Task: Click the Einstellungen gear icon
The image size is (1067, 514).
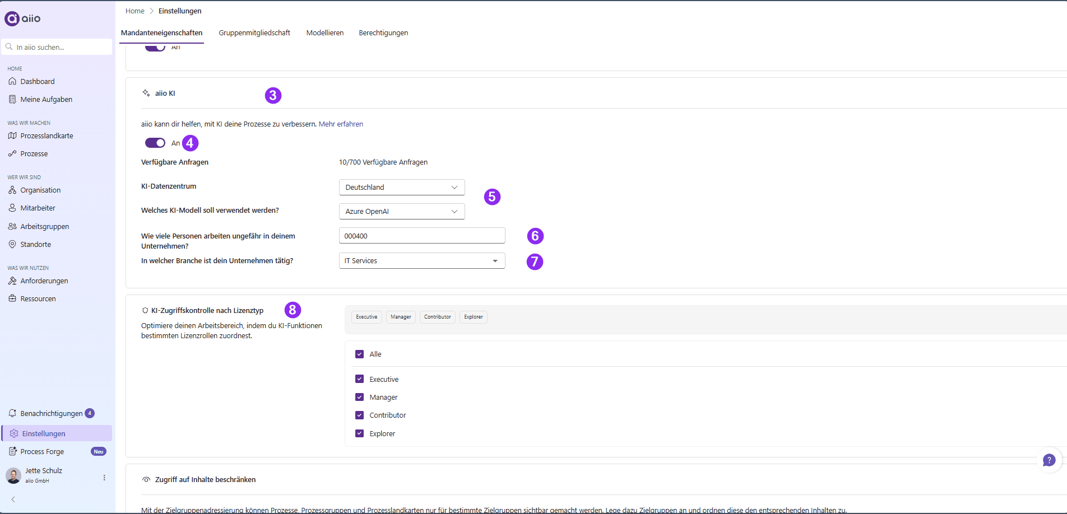Action: pos(14,433)
